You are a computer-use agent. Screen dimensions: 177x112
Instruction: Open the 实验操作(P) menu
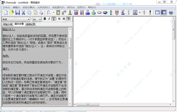tap(58, 7)
